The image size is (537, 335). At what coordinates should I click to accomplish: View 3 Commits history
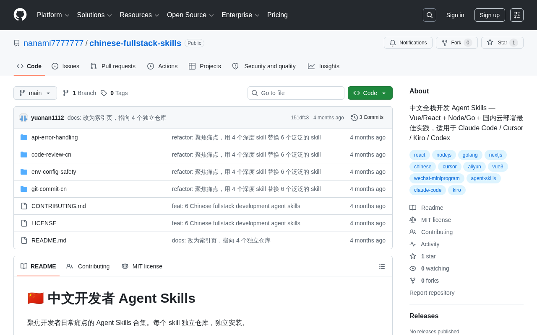(367, 118)
